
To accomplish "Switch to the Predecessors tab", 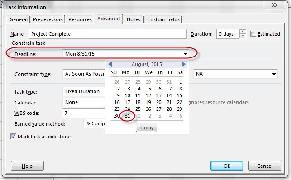I will [48, 19].
